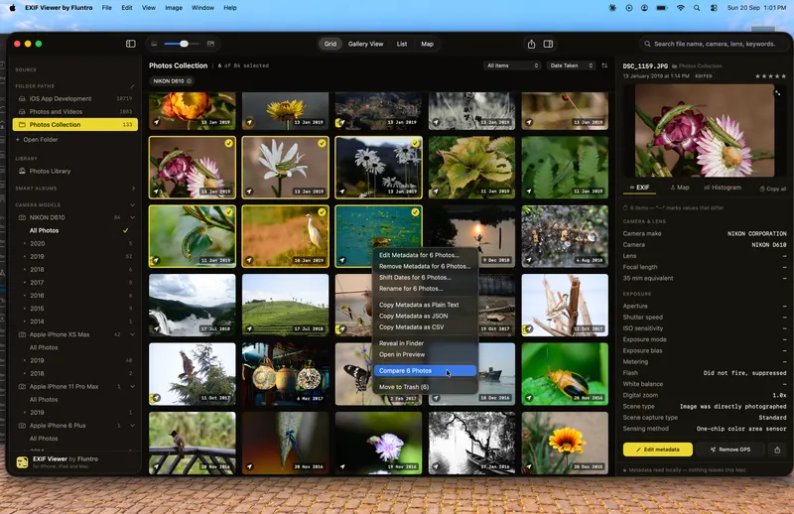The width and height of the screenshot is (794, 514).
Task: Deselect the dark daisies photo checkmark
Action: (415, 143)
